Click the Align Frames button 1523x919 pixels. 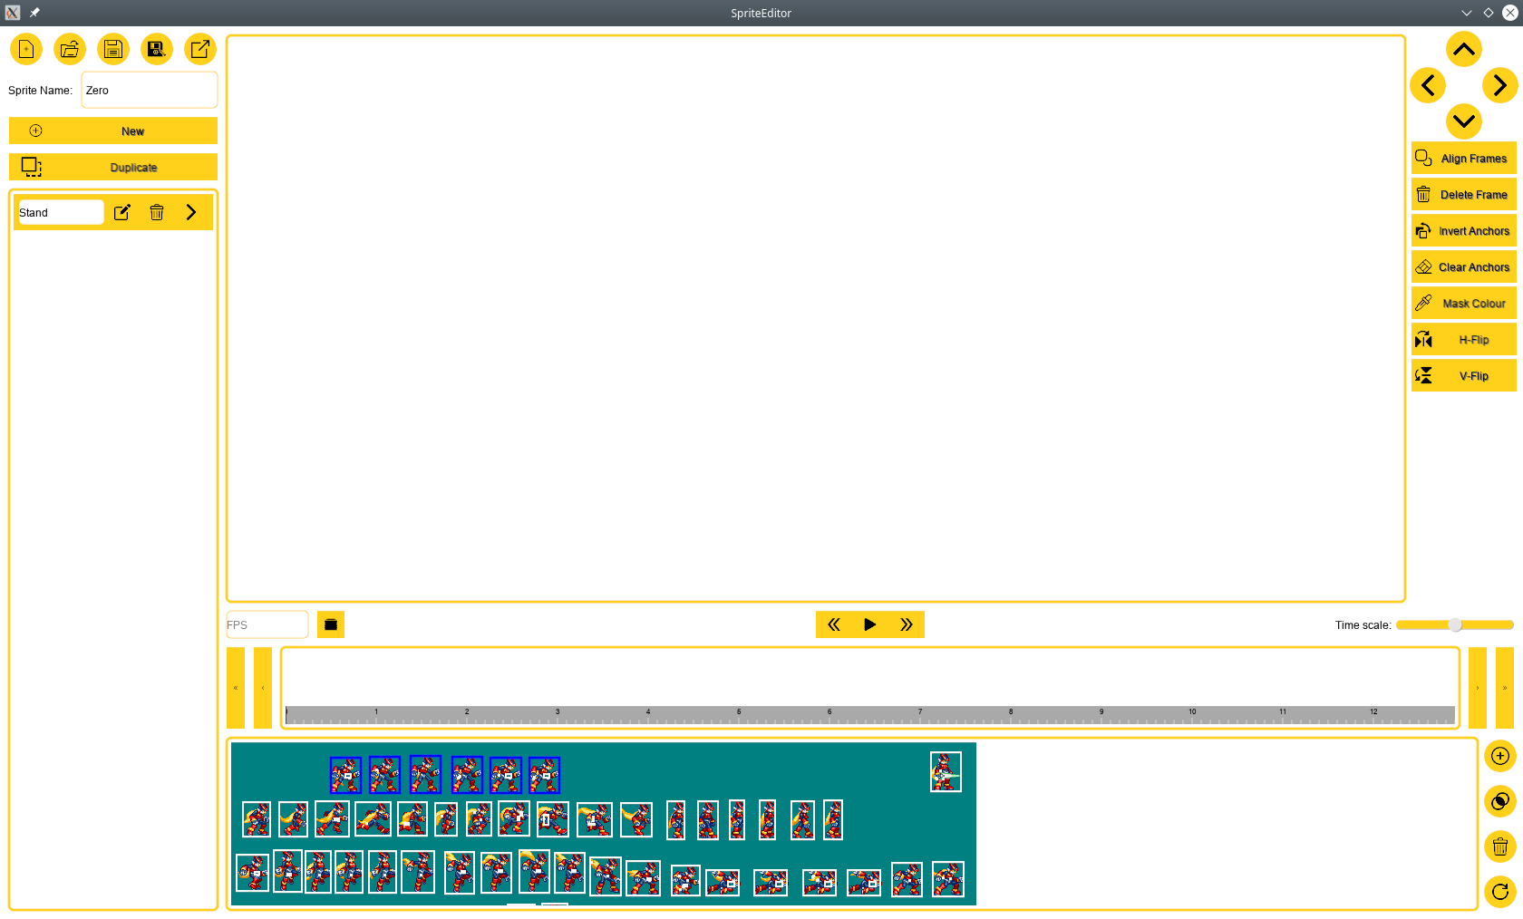click(x=1464, y=158)
